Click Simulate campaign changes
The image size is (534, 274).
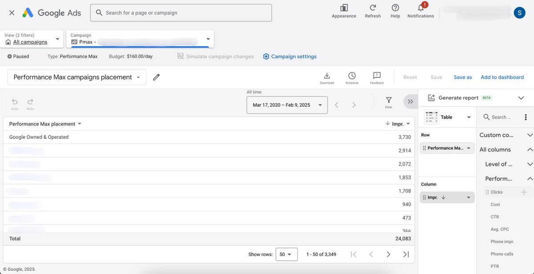point(215,57)
